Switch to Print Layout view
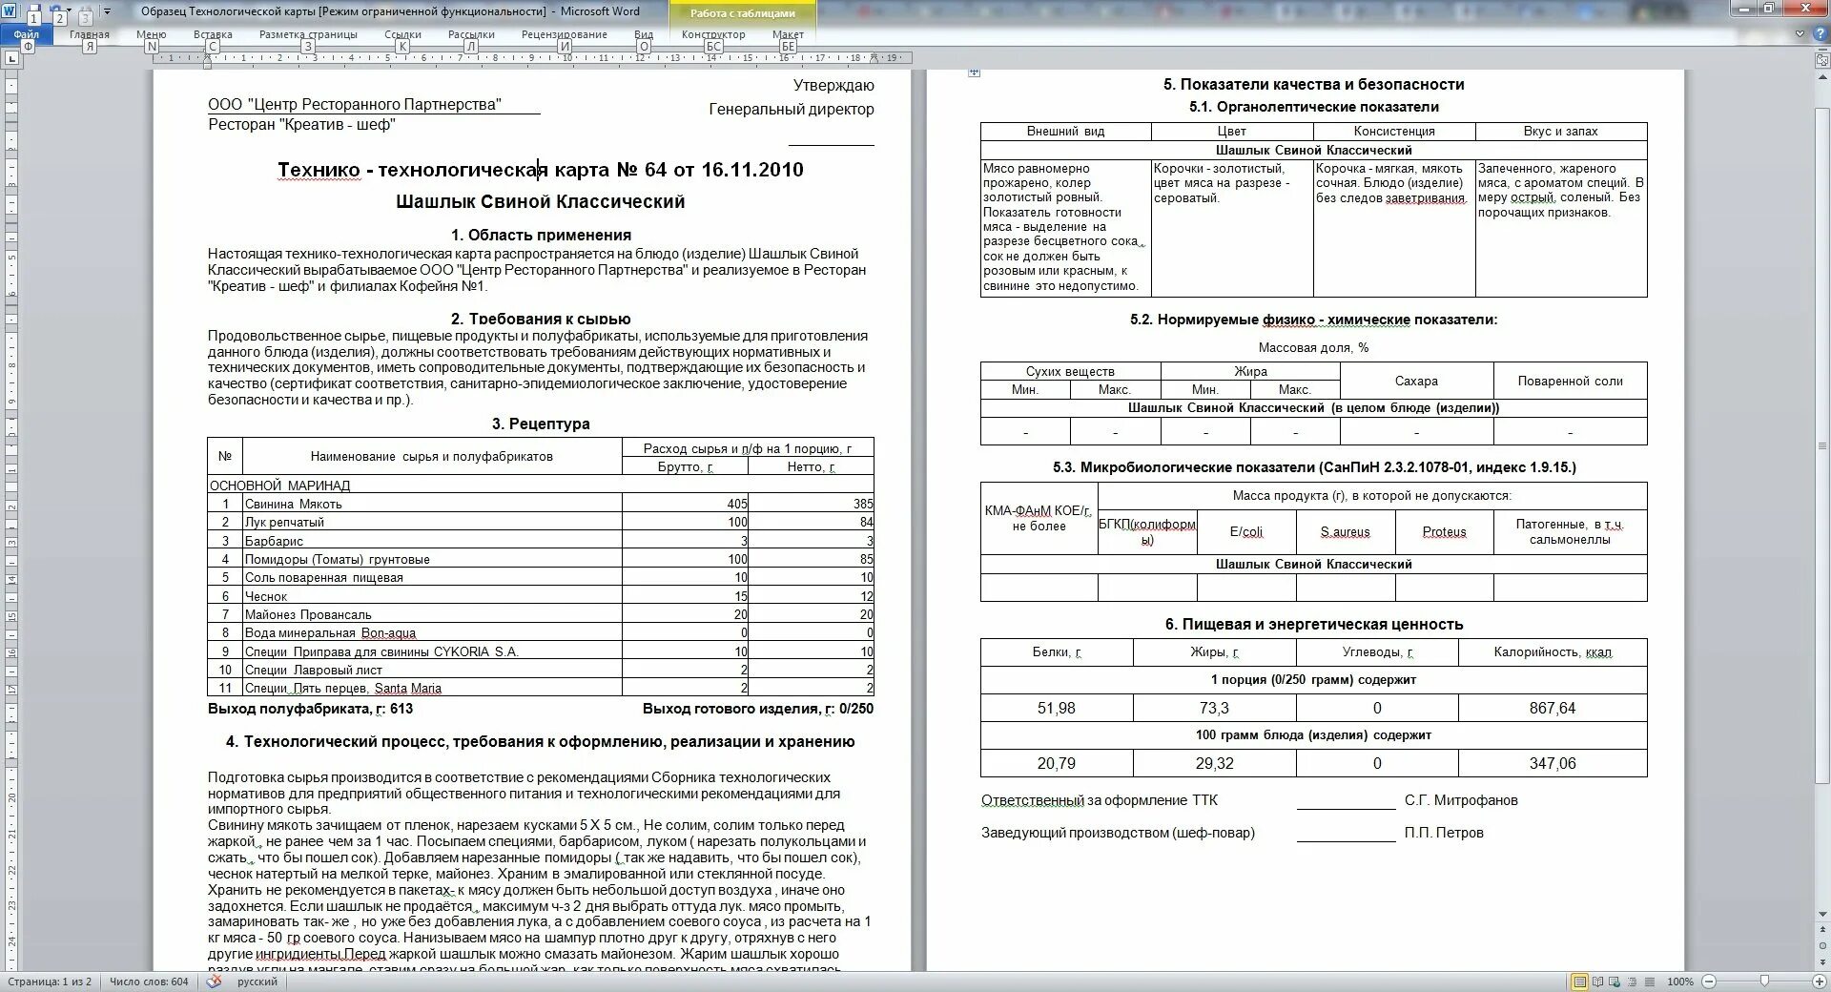The height and width of the screenshot is (992, 1831). tap(1580, 982)
